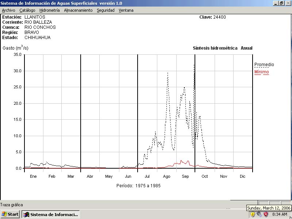
Task: Open the Seguridad menu
Action: pyautogui.click(x=105, y=10)
